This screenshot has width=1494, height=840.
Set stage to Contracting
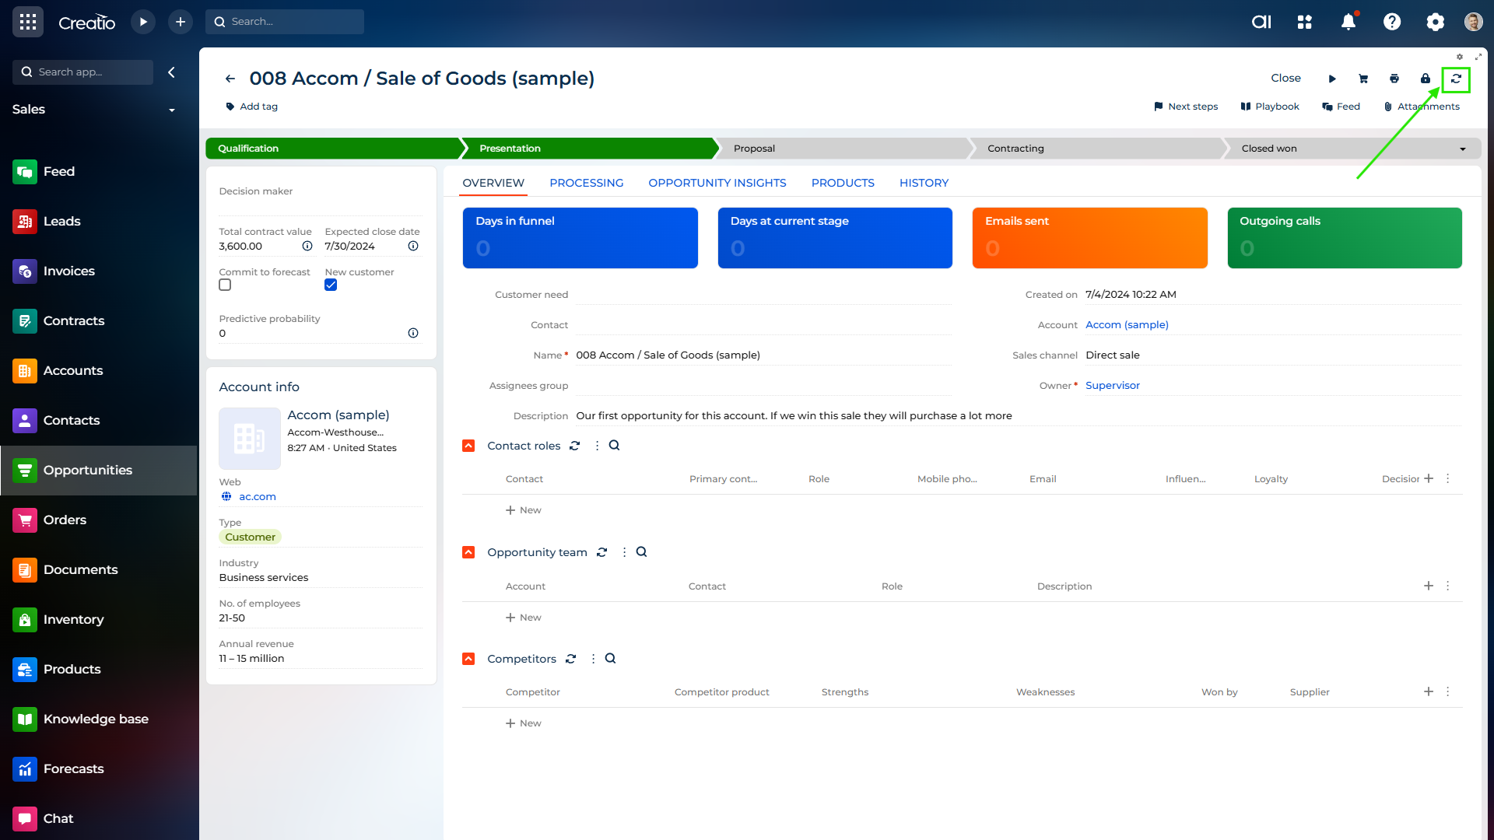[x=1097, y=149]
